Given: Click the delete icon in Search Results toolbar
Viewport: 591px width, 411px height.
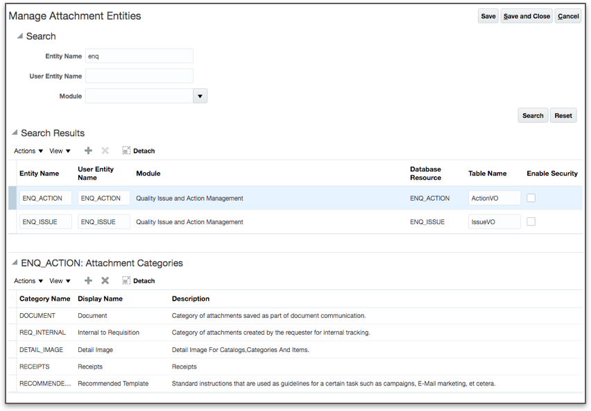Looking at the screenshot, I should pos(105,151).
